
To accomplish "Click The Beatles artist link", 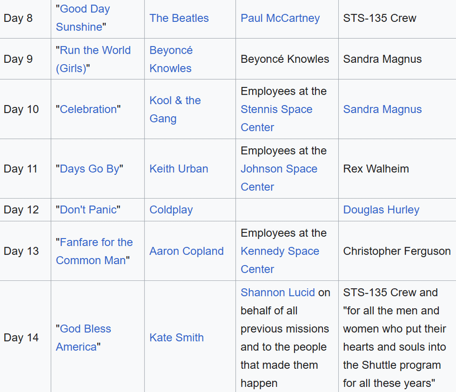I will pyautogui.click(x=179, y=18).
